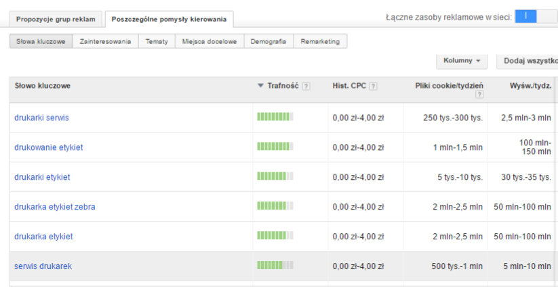Viewport: 558px width, 288px height.
Task: Sort by Wyśw./tydz. column header
Action: 530,86
